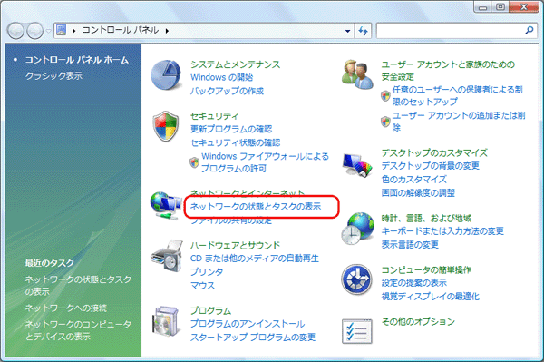Screen dimensions: 544x362
Task: Click the back navigation arrow
Action: [x=15, y=31]
